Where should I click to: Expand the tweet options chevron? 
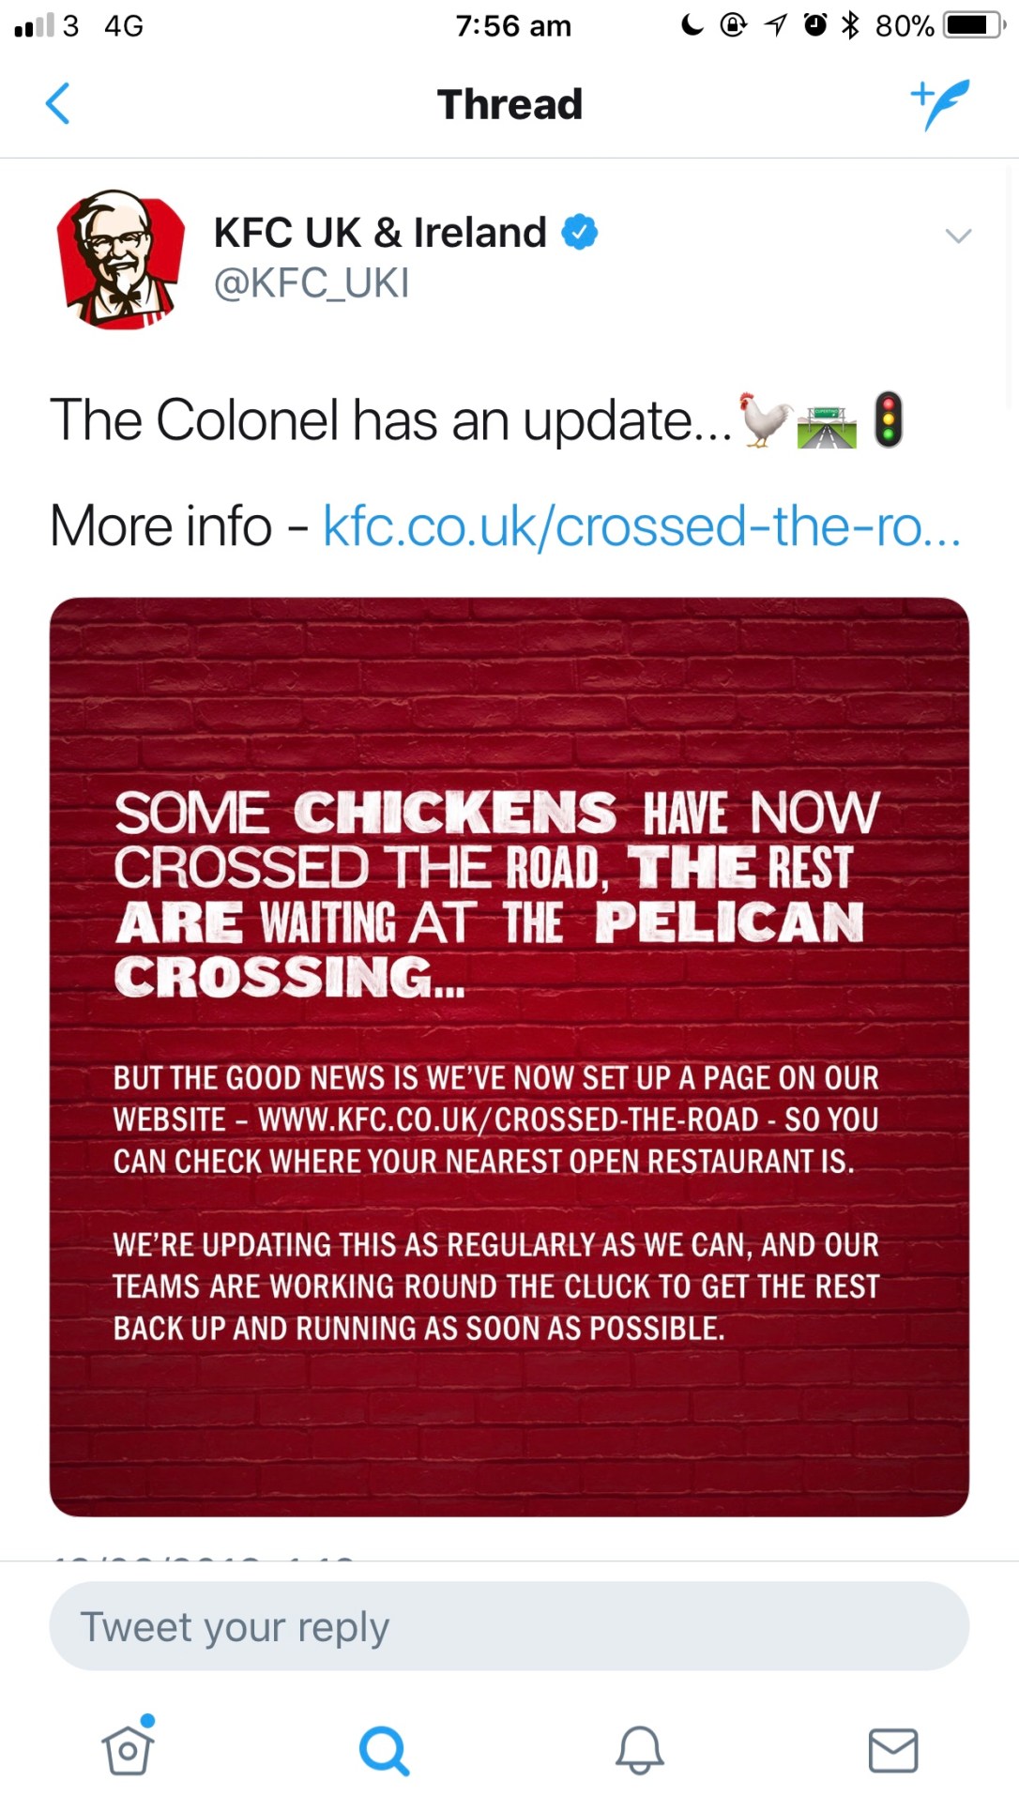point(958,236)
